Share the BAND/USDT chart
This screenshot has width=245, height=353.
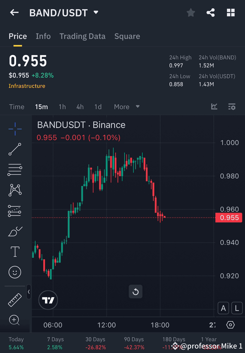[211, 12]
